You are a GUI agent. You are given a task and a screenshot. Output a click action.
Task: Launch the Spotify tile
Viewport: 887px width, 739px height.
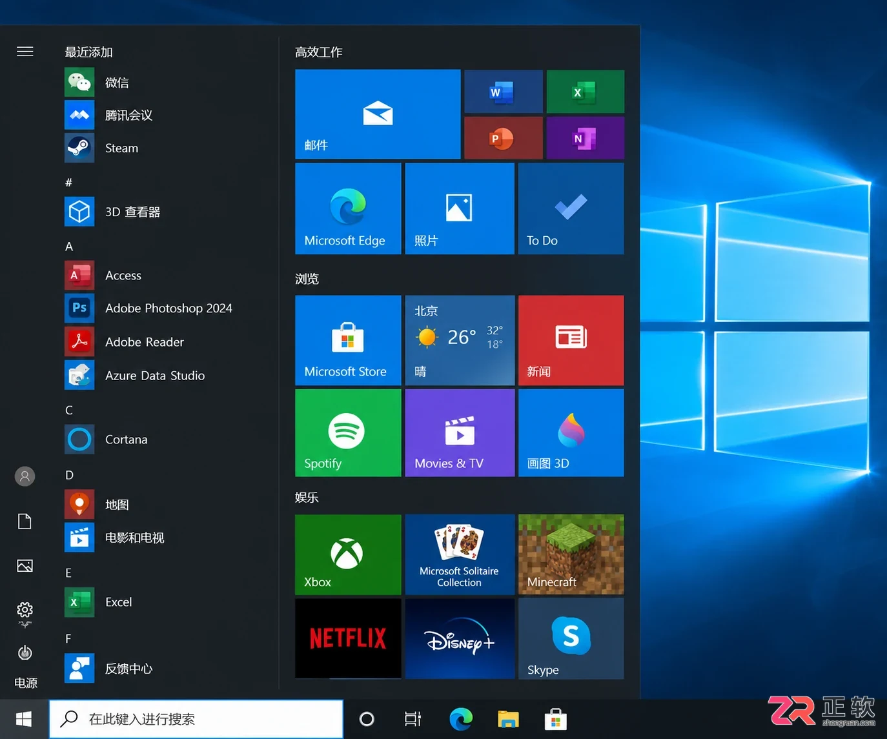tap(348, 432)
